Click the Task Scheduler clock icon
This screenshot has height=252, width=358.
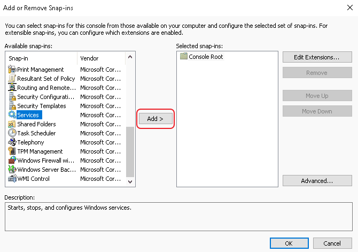point(12,133)
